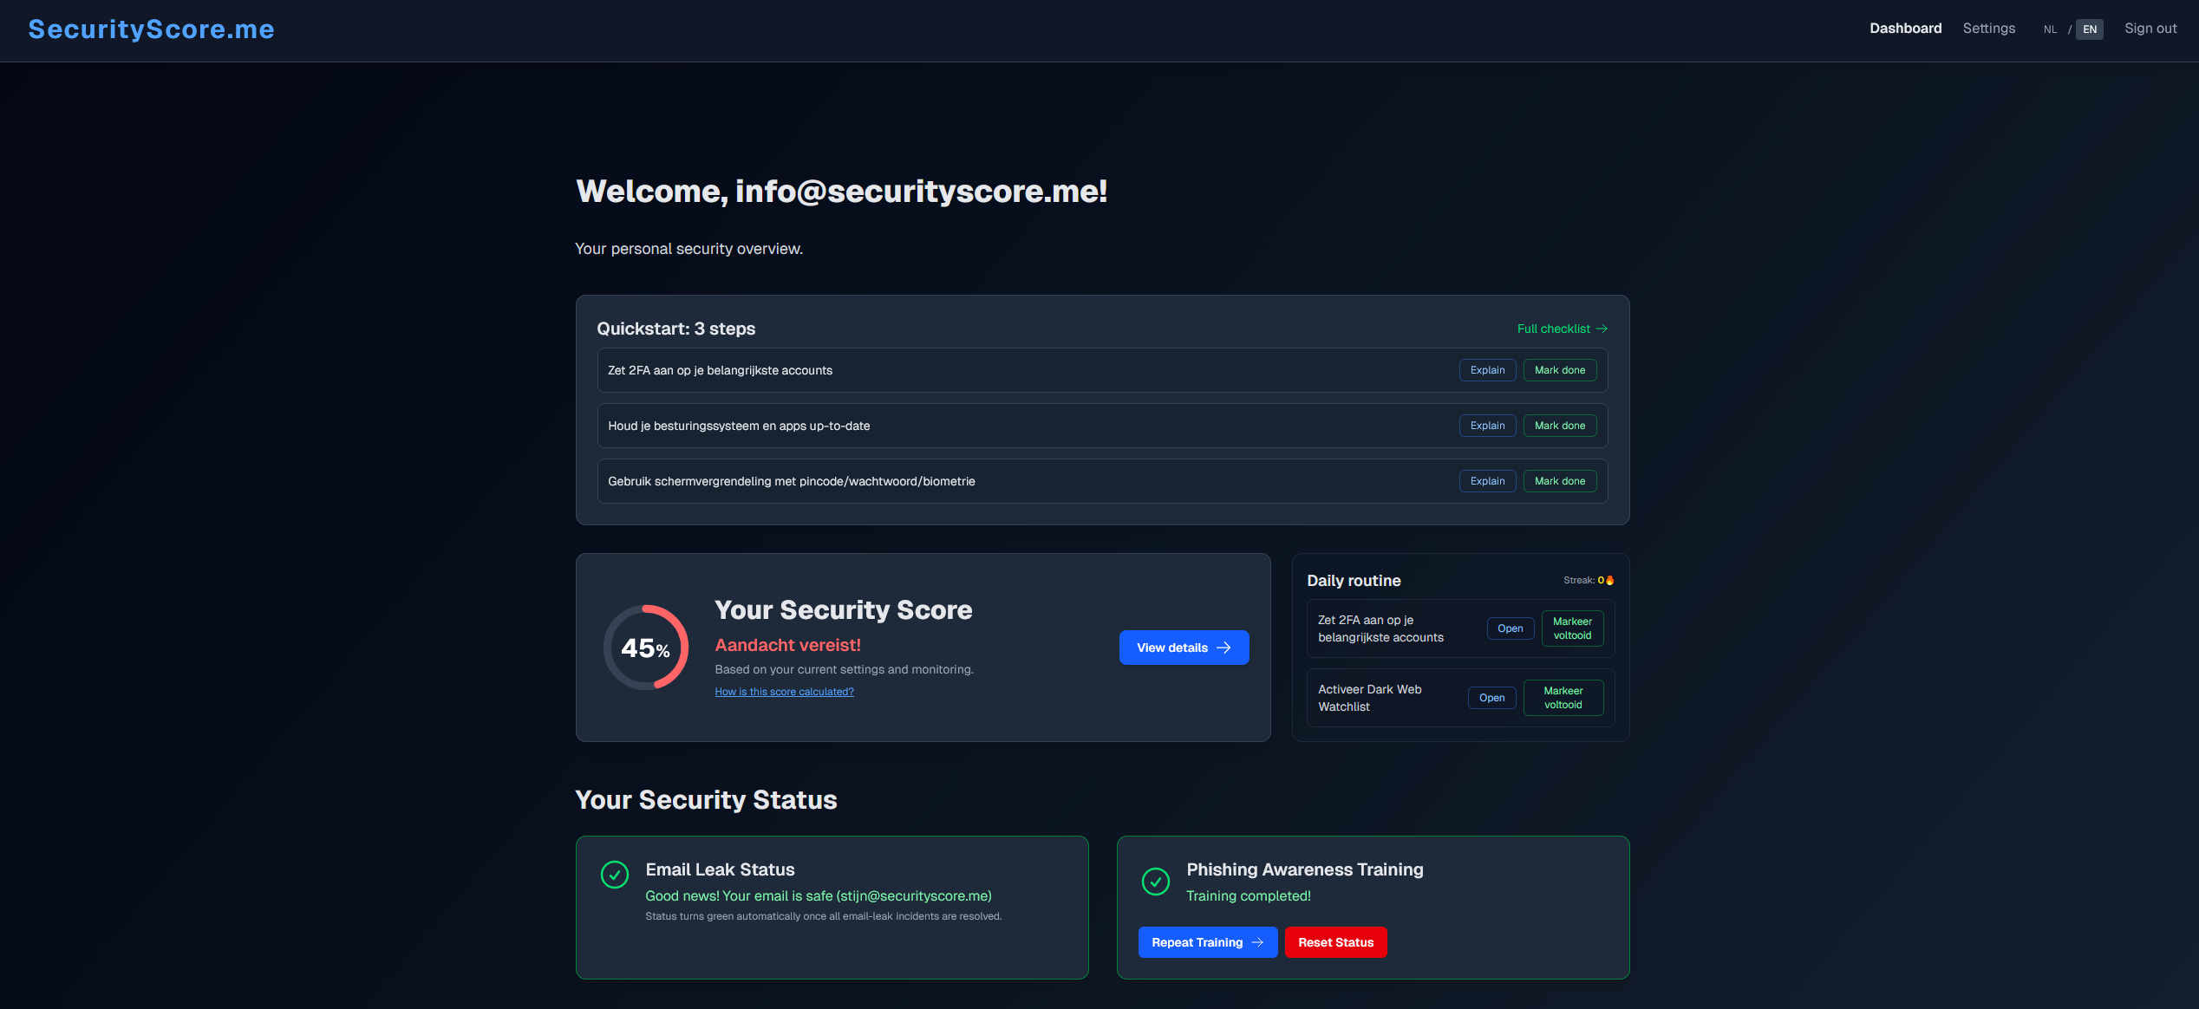
Task: Click the streak fire icon
Action: tap(1609, 580)
